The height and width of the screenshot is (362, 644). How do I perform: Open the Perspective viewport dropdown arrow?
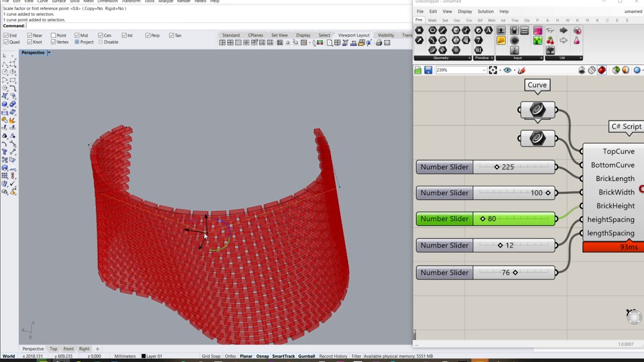click(49, 53)
